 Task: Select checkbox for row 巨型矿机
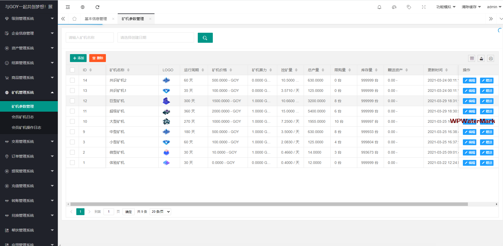coord(72,101)
